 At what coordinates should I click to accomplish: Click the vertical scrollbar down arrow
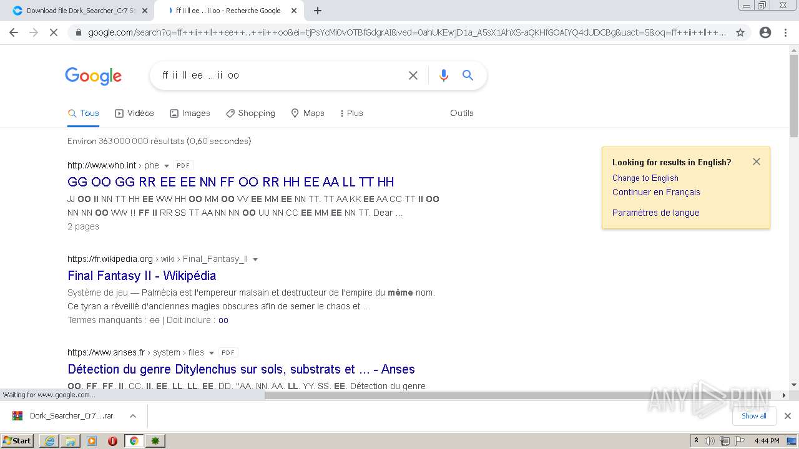794,385
